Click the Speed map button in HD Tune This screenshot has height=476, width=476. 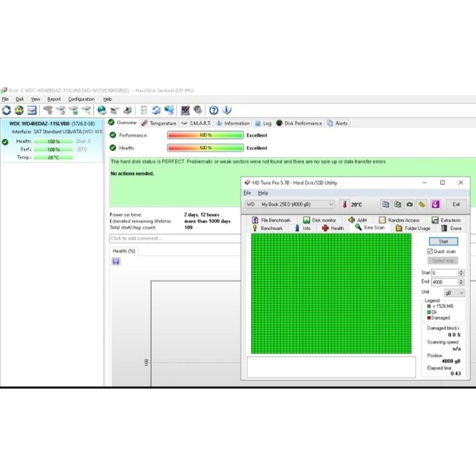[443, 261]
